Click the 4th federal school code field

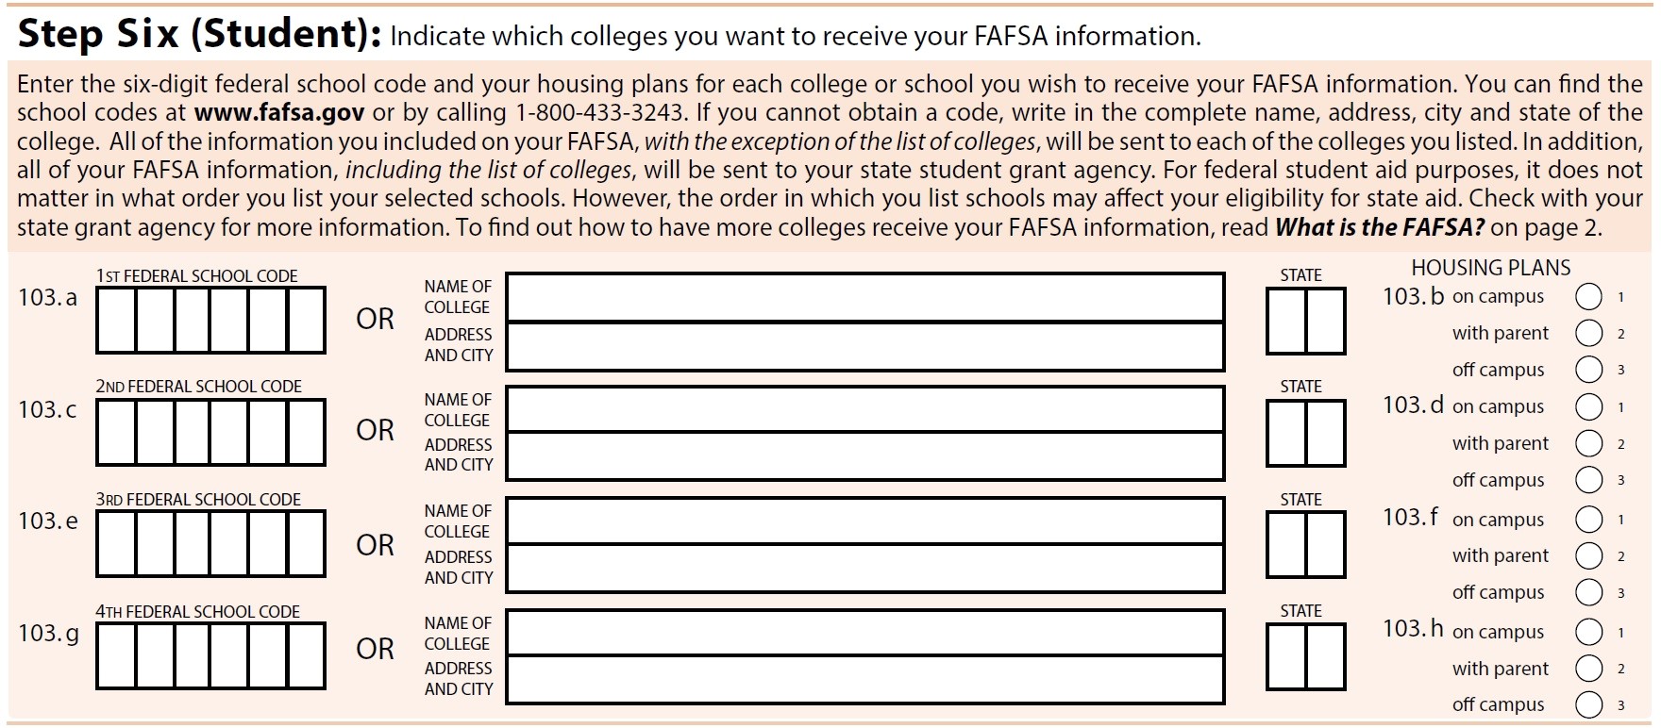[210, 655]
